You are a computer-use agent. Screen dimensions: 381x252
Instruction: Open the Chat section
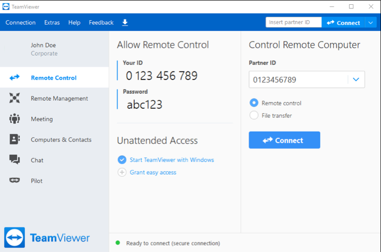[55, 160]
